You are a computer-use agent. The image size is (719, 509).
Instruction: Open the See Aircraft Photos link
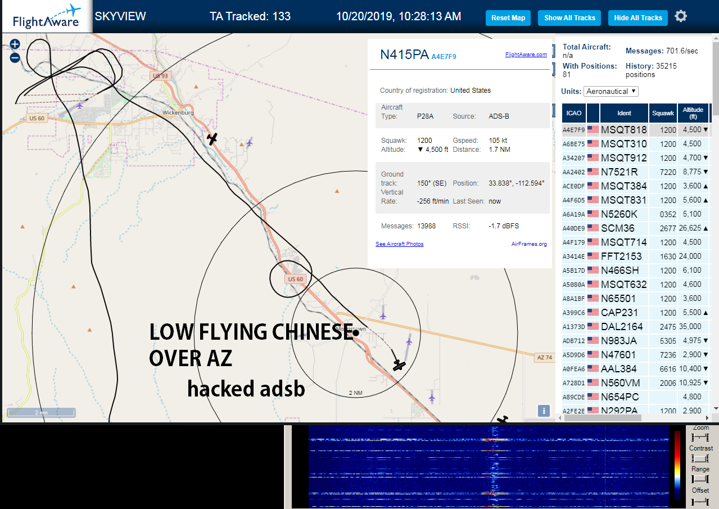tap(400, 244)
